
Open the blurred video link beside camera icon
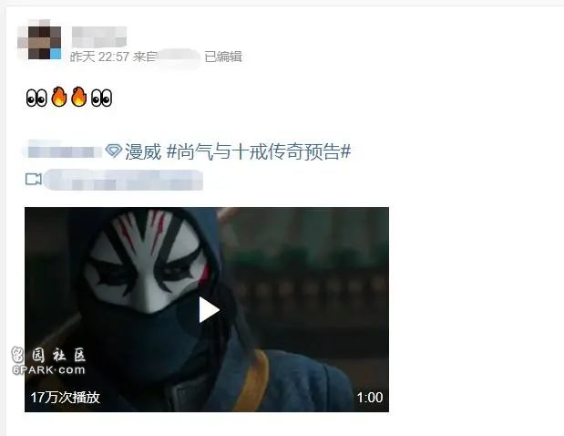click(123, 180)
